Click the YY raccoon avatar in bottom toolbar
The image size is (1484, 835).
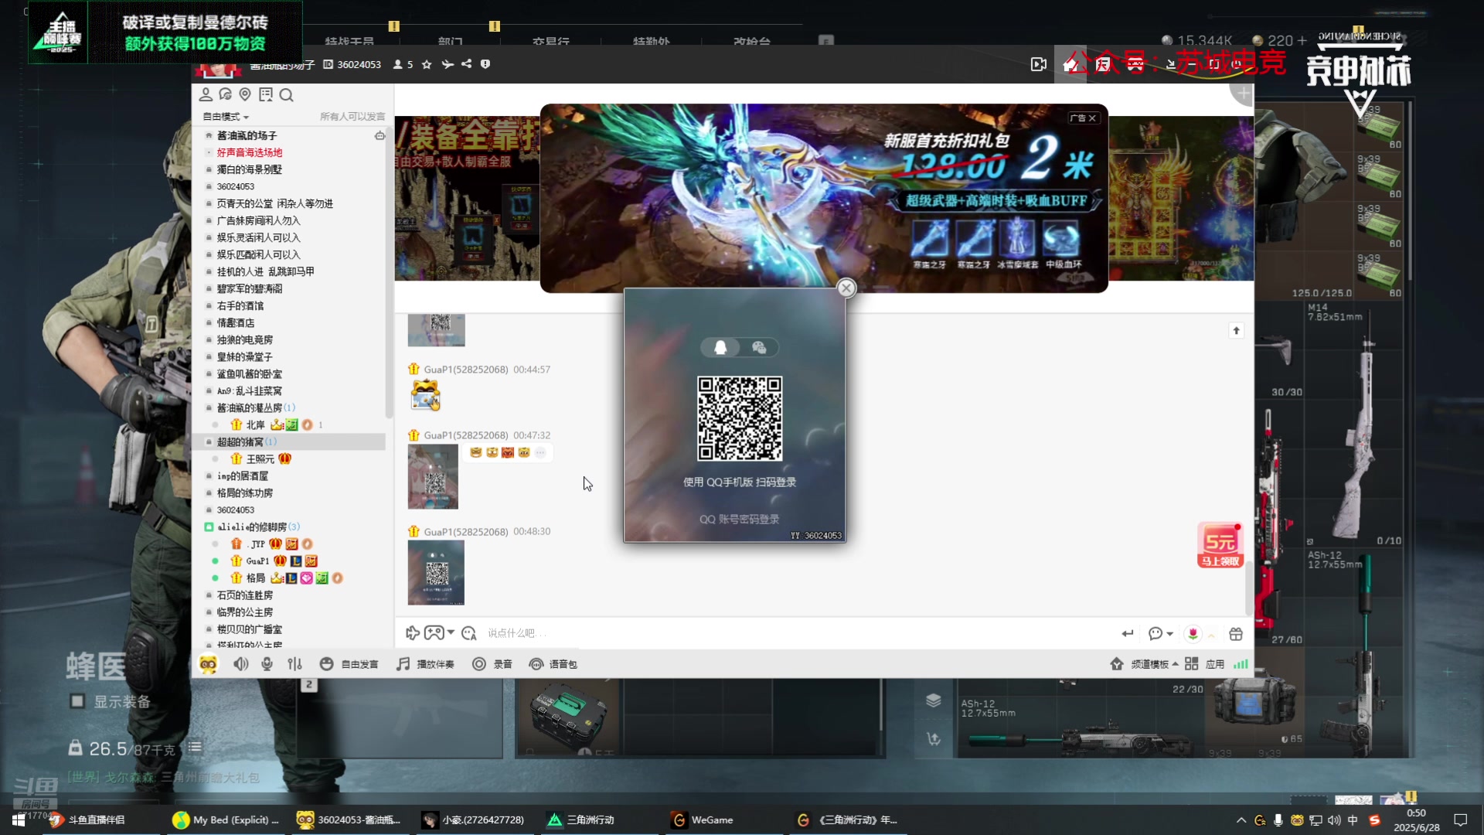(x=208, y=664)
